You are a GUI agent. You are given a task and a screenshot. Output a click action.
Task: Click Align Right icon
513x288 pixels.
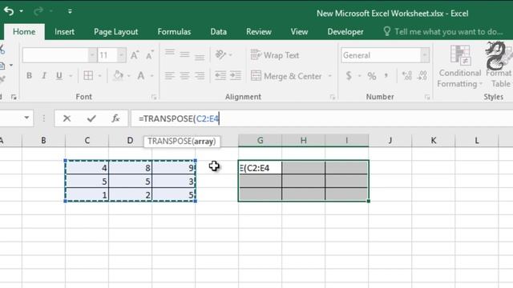tap(200, 76)
